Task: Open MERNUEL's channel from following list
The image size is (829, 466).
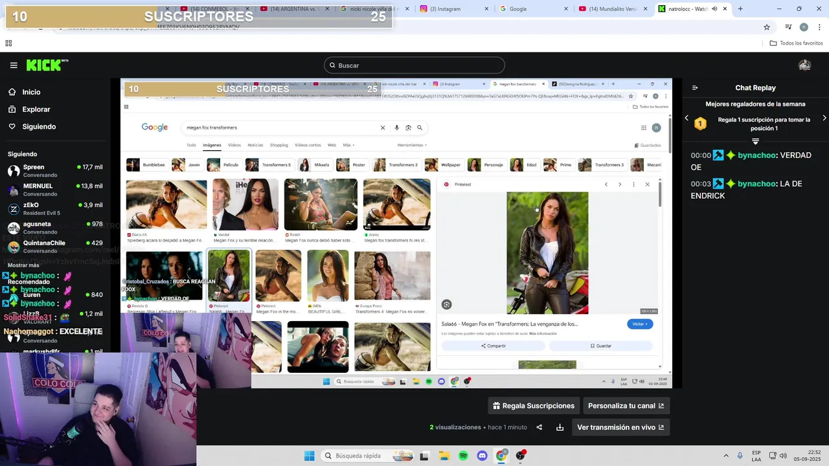Action: point(55,190)
